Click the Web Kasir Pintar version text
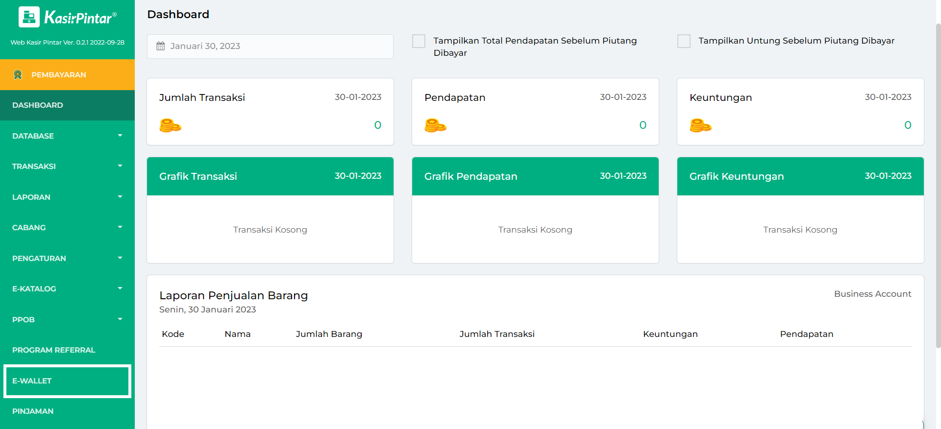The height and width of the screenshot is (429, 941). 68,43
